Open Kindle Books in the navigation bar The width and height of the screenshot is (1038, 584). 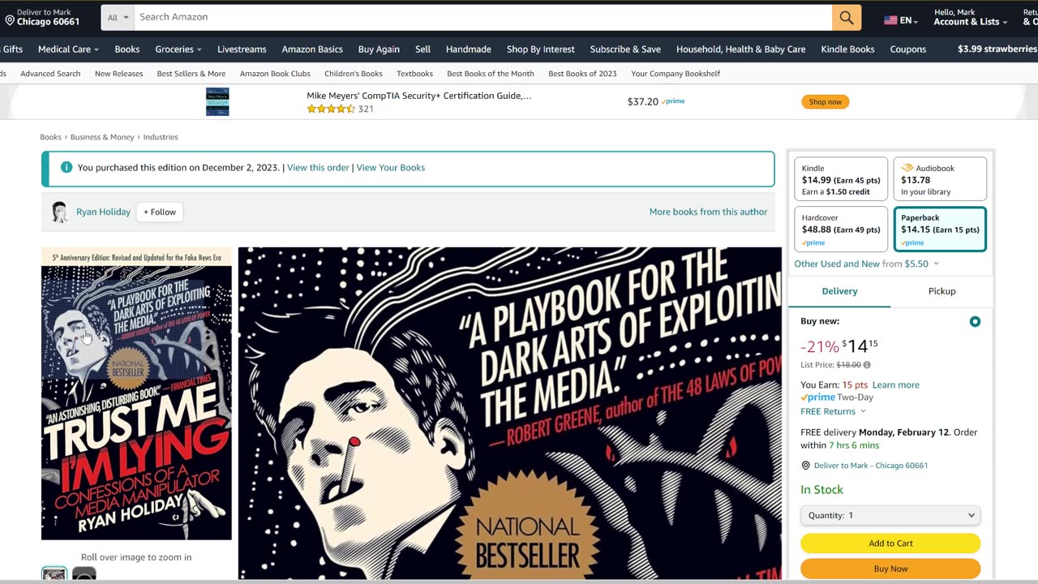pyautogui.click(x=847, y=49)
